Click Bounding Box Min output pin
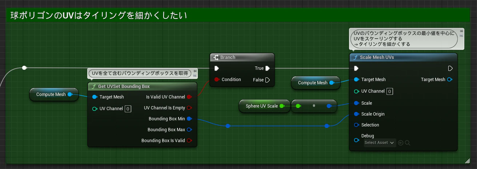The image size is (477, 169). coord(189,119)
